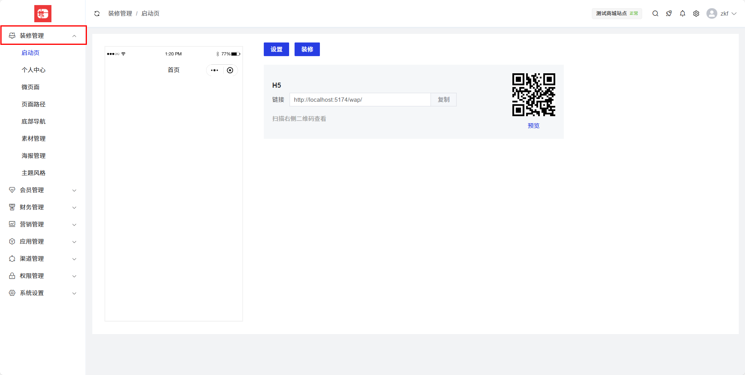Open notifications bell icon
745x375 pixels.
pyautogui.click(x=683, y=14)
